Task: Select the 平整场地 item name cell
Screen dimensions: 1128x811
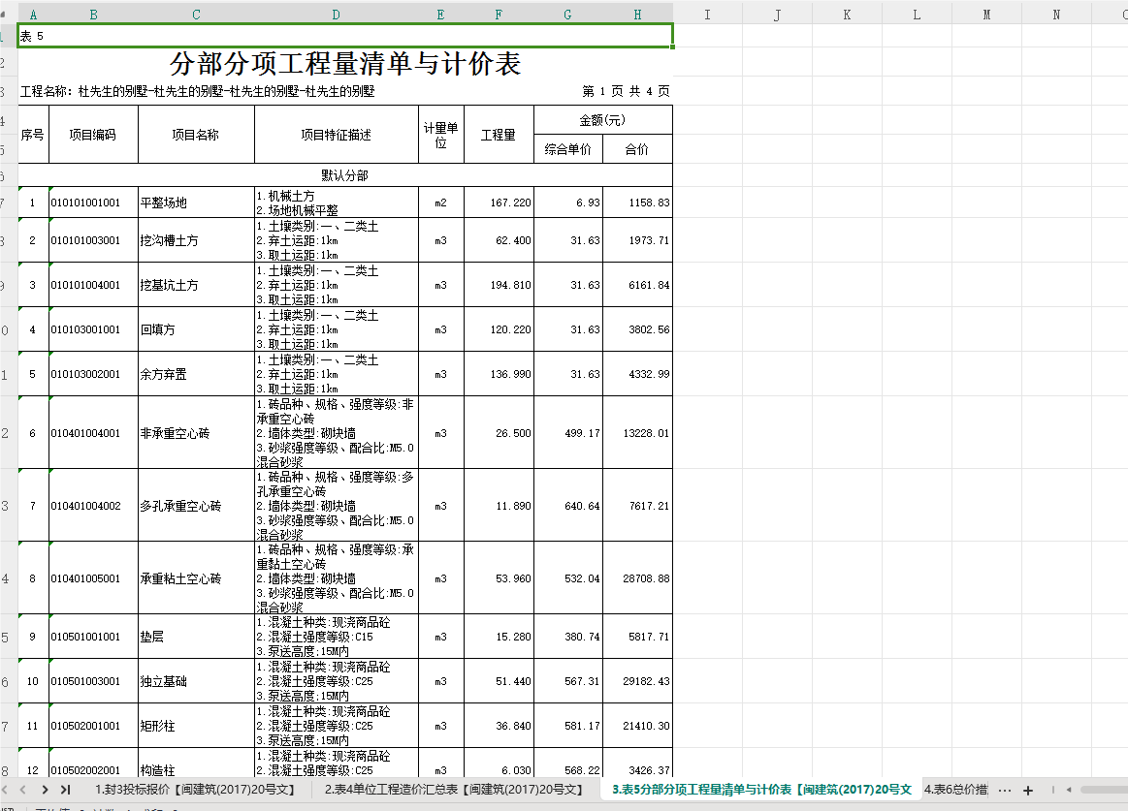Action: [x=196, y=203]
